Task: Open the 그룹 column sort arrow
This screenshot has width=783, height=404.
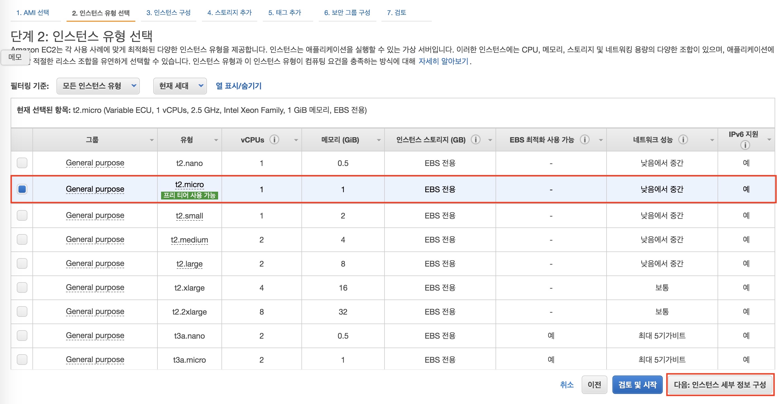Action: 151,140
